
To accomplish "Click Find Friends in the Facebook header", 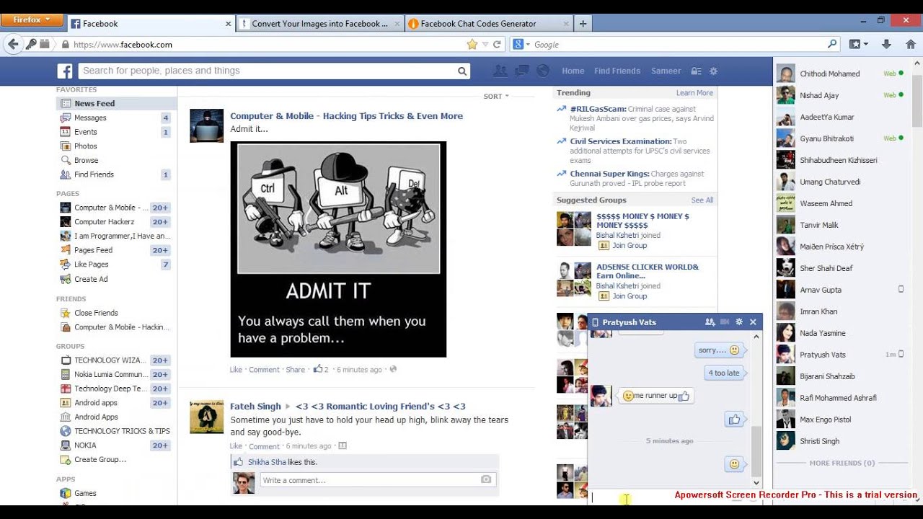I will click(617, 71).
